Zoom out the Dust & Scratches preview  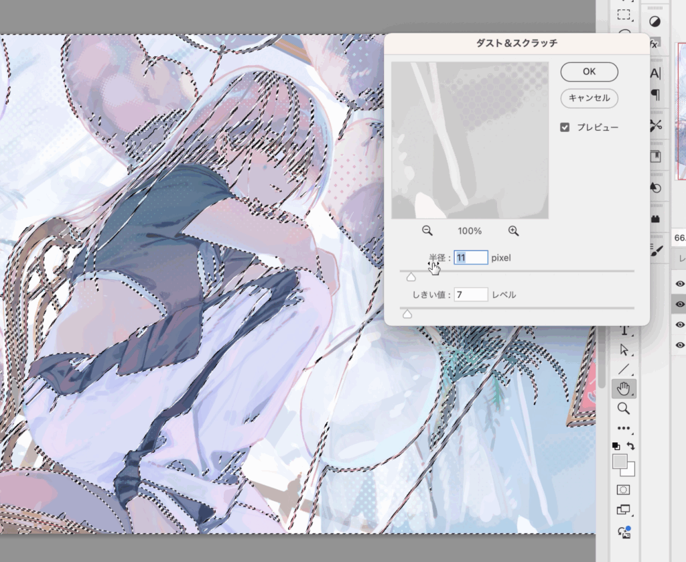tap(427, 231)
